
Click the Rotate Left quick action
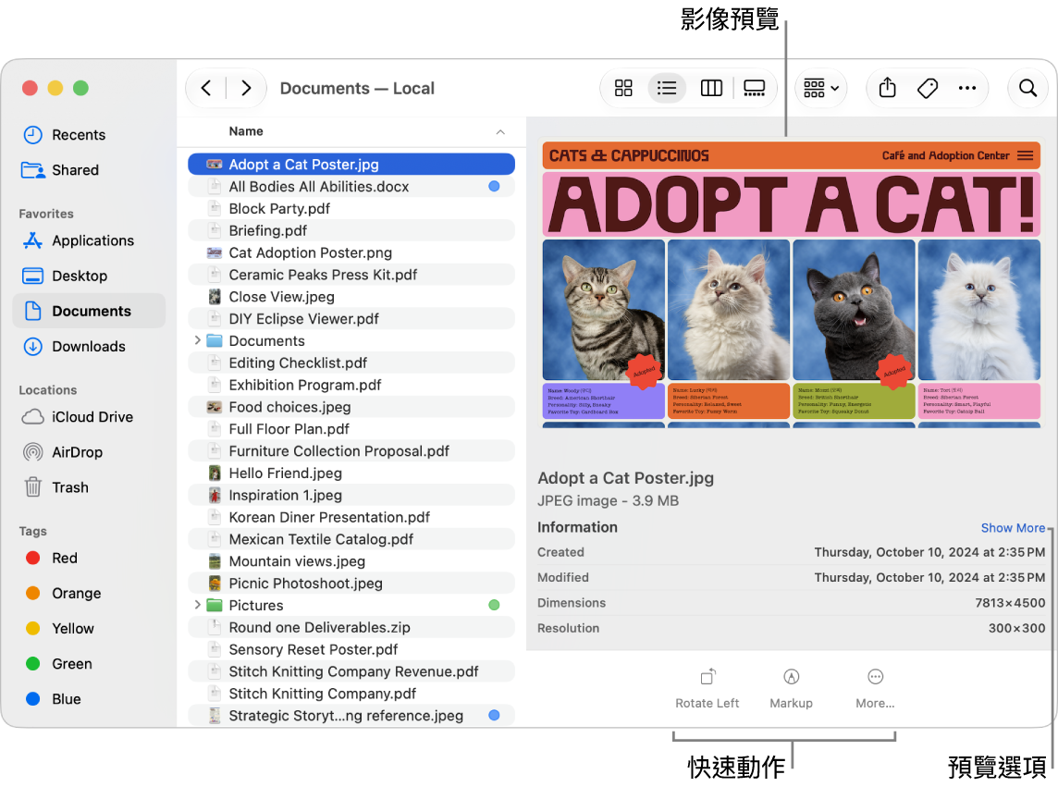(707, 688)
